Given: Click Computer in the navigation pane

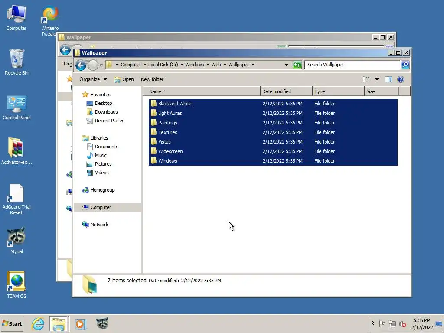Looking at the screenshot, I should pyautogui.click(x=96, y=207).
